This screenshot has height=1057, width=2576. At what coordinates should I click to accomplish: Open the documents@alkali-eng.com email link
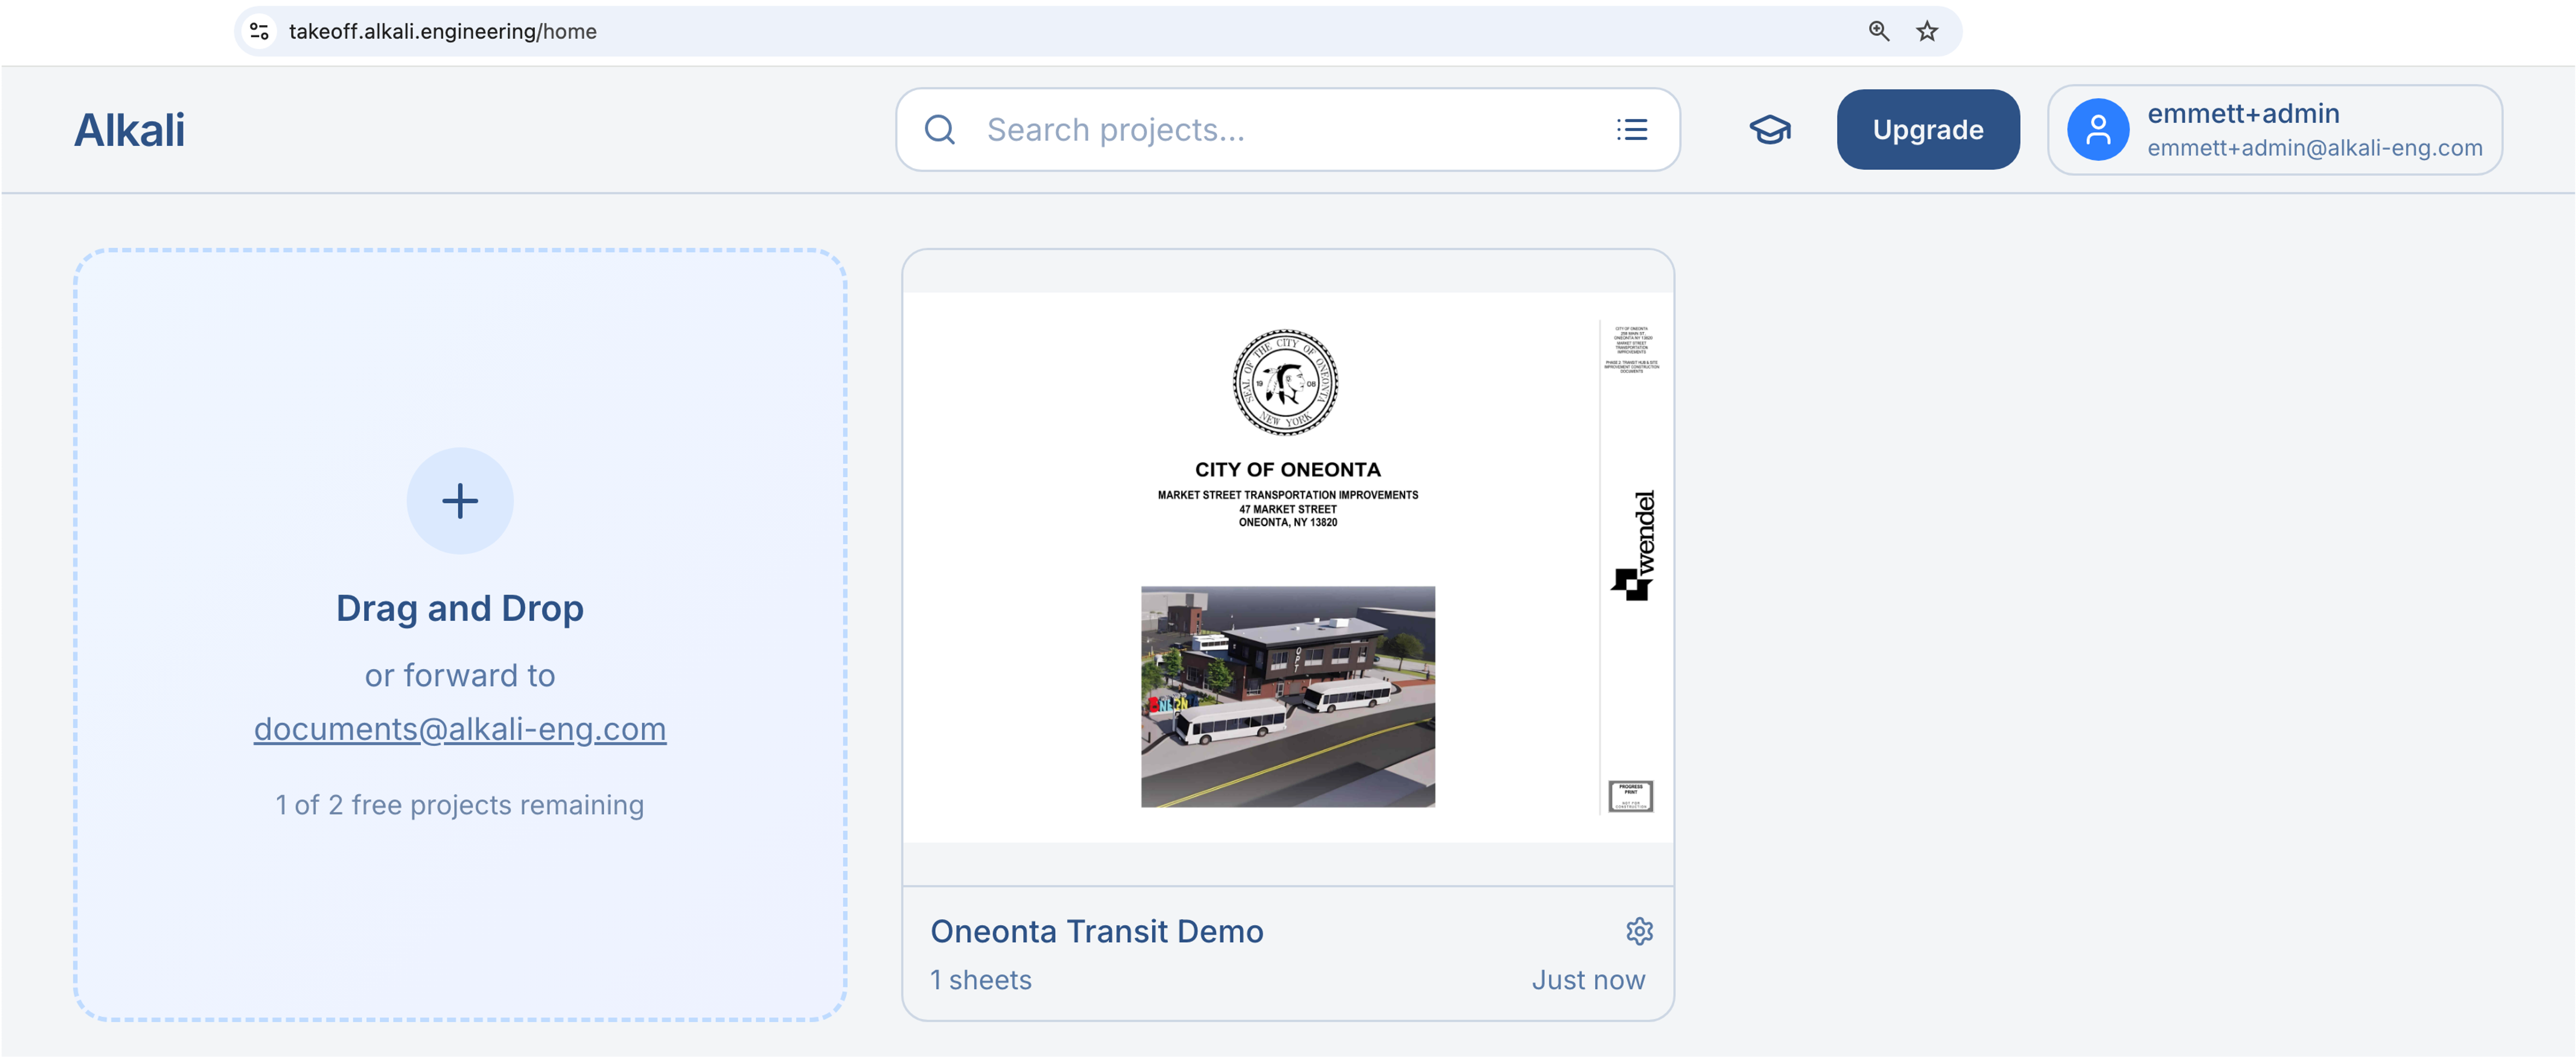(x=459, y=729)
